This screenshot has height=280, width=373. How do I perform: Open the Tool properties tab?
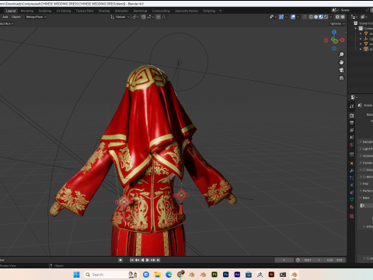tap(351, 107)
